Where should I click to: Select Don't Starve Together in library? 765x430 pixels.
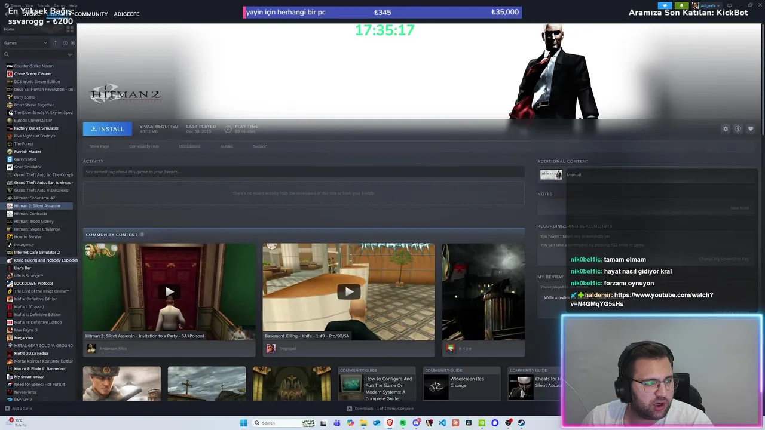coord(33,105)
